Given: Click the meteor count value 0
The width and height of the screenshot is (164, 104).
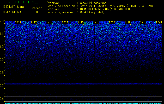Looking at the screenshot, I should click(x=37, y=12).
